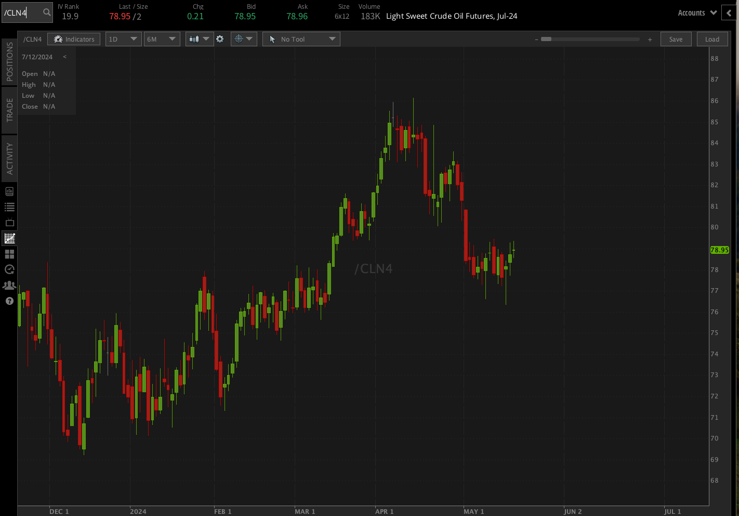
Task: Click the Bid price 78.95
Action: tap(245, 16)
